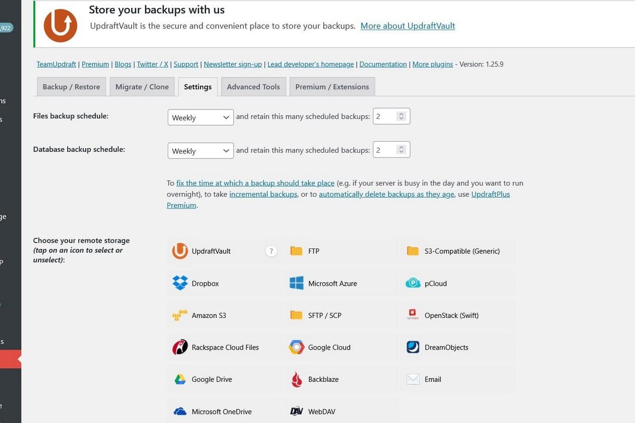635x423 pixels.
Task: Pick the Rackspace Cloud Files icon
Action: pyautogui.click(x=180, y=347)
